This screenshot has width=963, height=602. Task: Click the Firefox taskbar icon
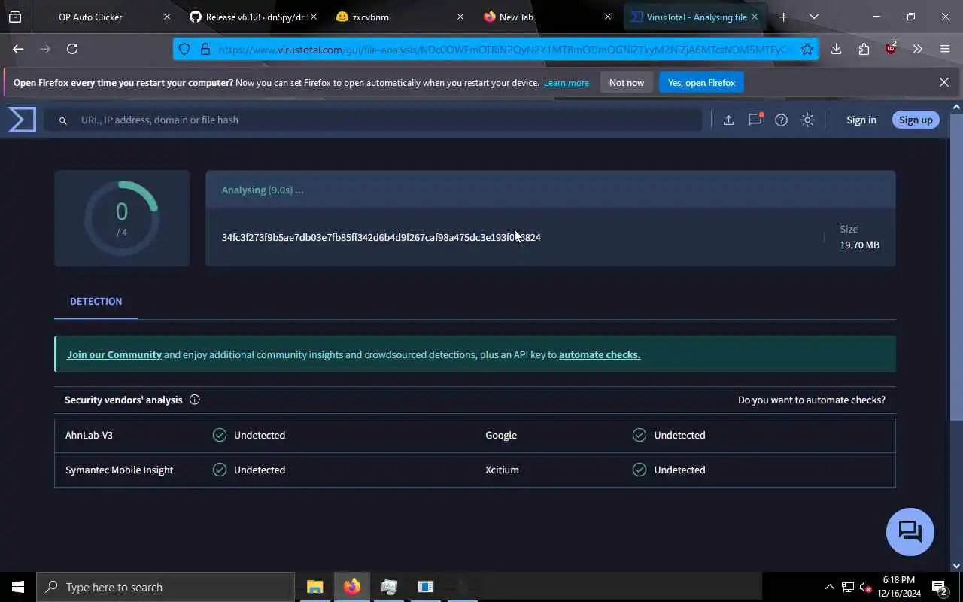351,587
